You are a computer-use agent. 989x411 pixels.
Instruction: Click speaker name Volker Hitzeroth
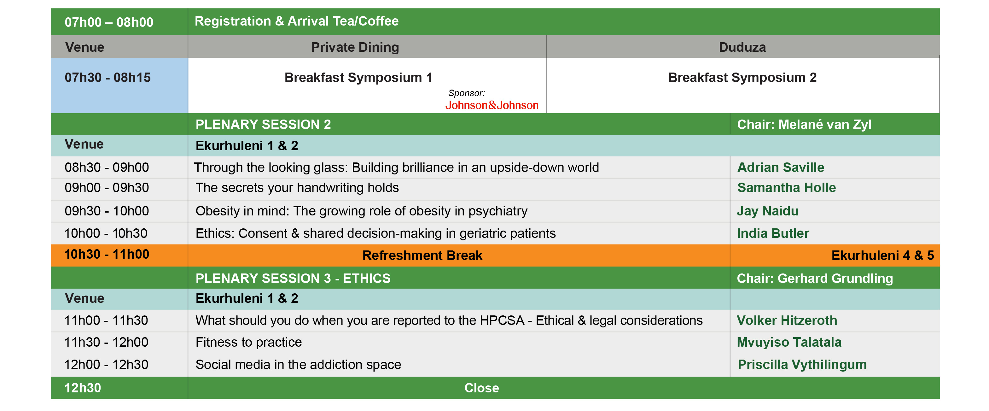pos(787,320)
